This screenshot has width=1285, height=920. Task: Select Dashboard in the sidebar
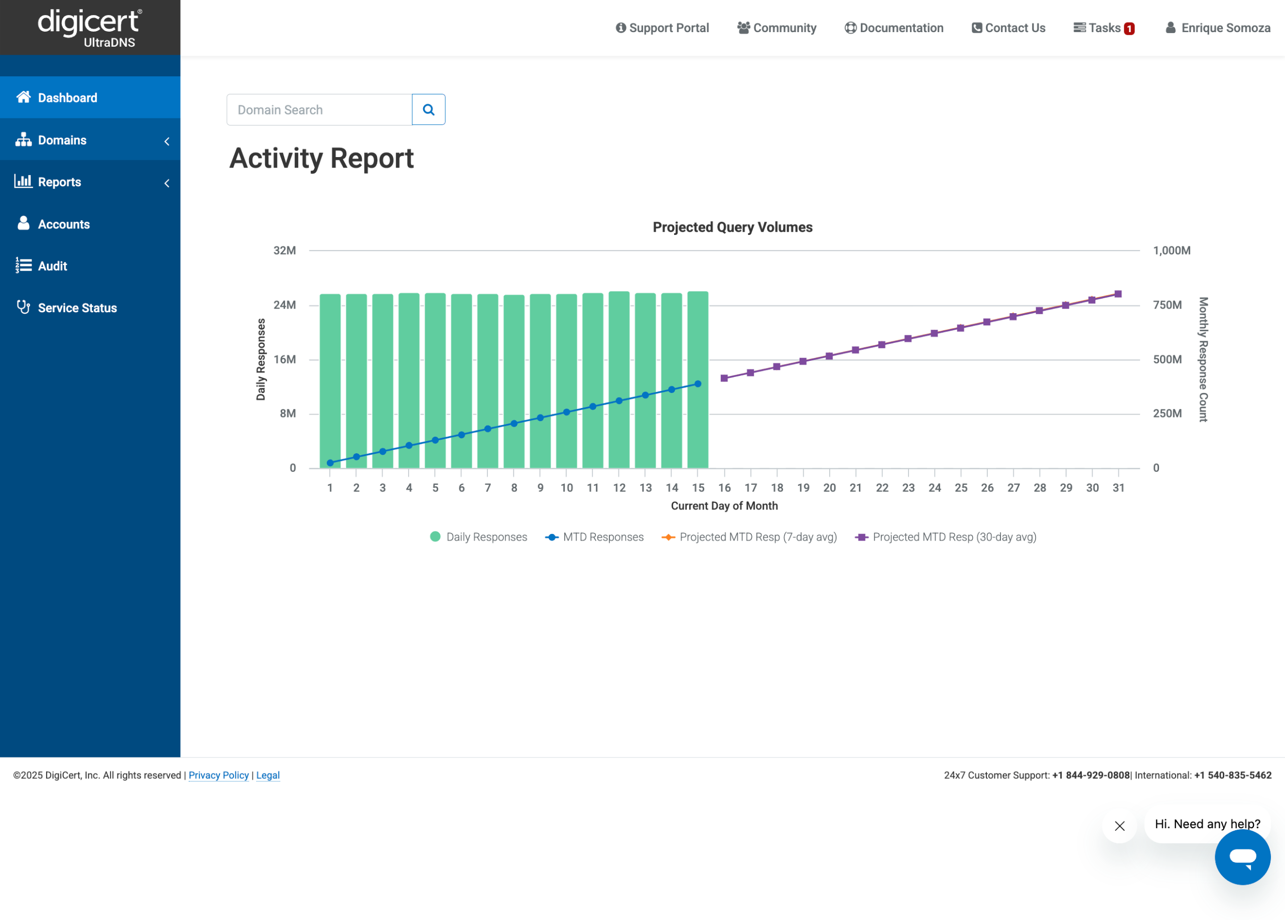tap(67, 98)
